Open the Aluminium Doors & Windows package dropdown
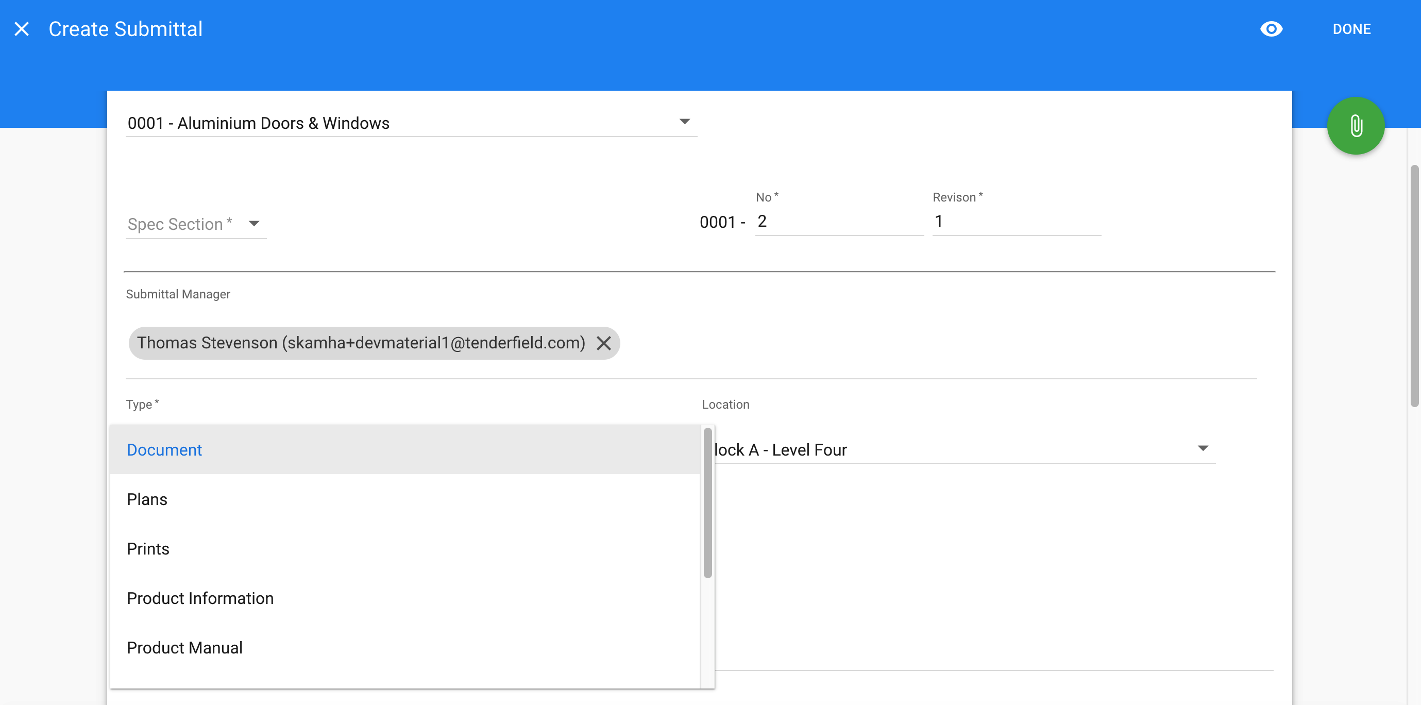This screenshot has width=1421, height=705. pos(412,123)
